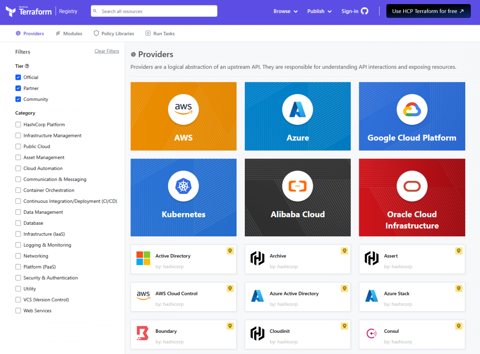Open the Google Cloud Platform provider

[412, 116]
